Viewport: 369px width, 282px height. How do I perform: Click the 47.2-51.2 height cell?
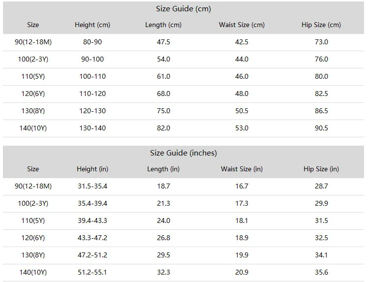(x=92, y=255)
